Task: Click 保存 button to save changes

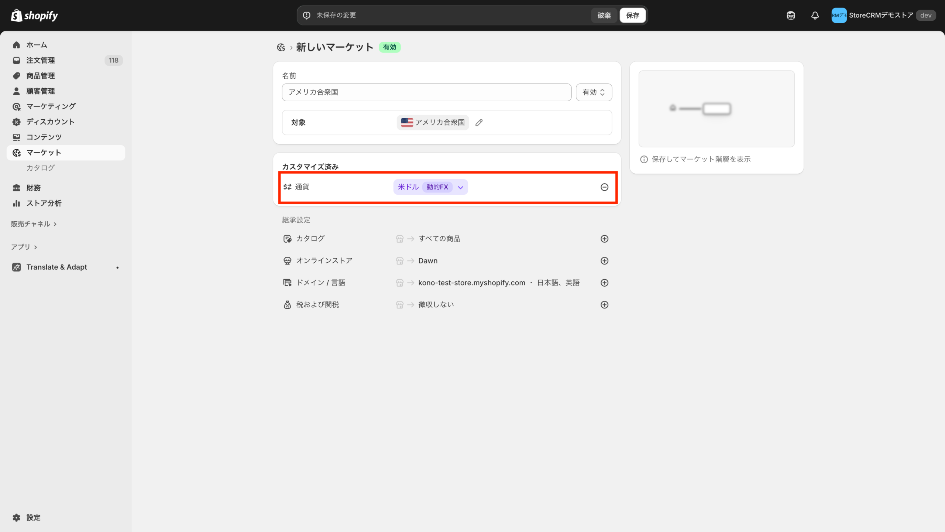Action: coord(632,16)
